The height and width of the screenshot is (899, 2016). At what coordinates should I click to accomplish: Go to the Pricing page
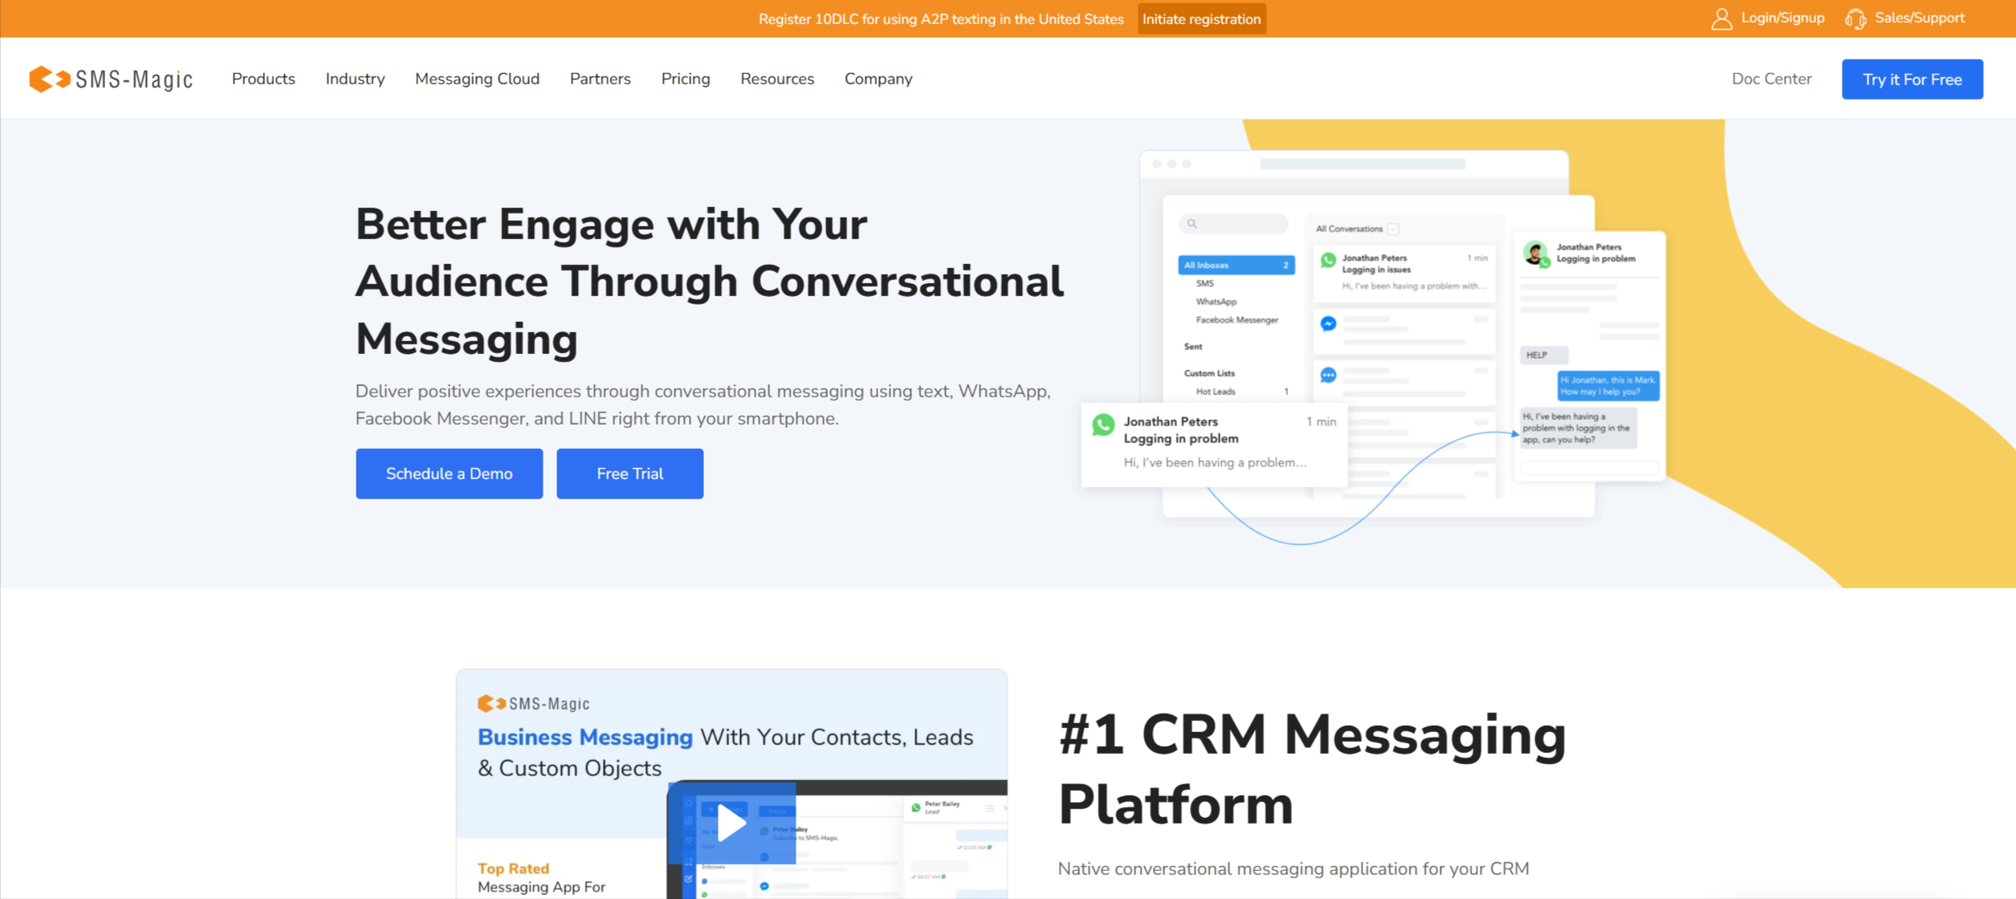tap(685, 79)
